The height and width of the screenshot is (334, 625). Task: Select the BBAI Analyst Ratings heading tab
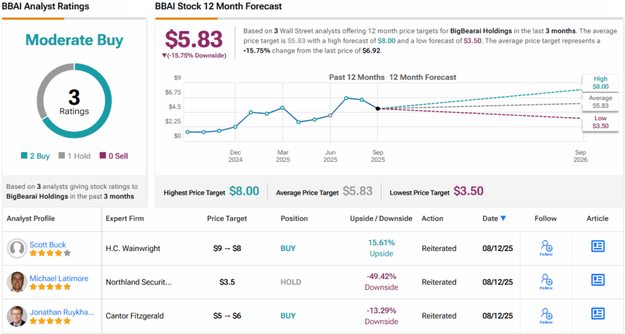coord(46,7)
